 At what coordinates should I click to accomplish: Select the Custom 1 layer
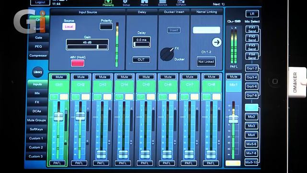36,138
